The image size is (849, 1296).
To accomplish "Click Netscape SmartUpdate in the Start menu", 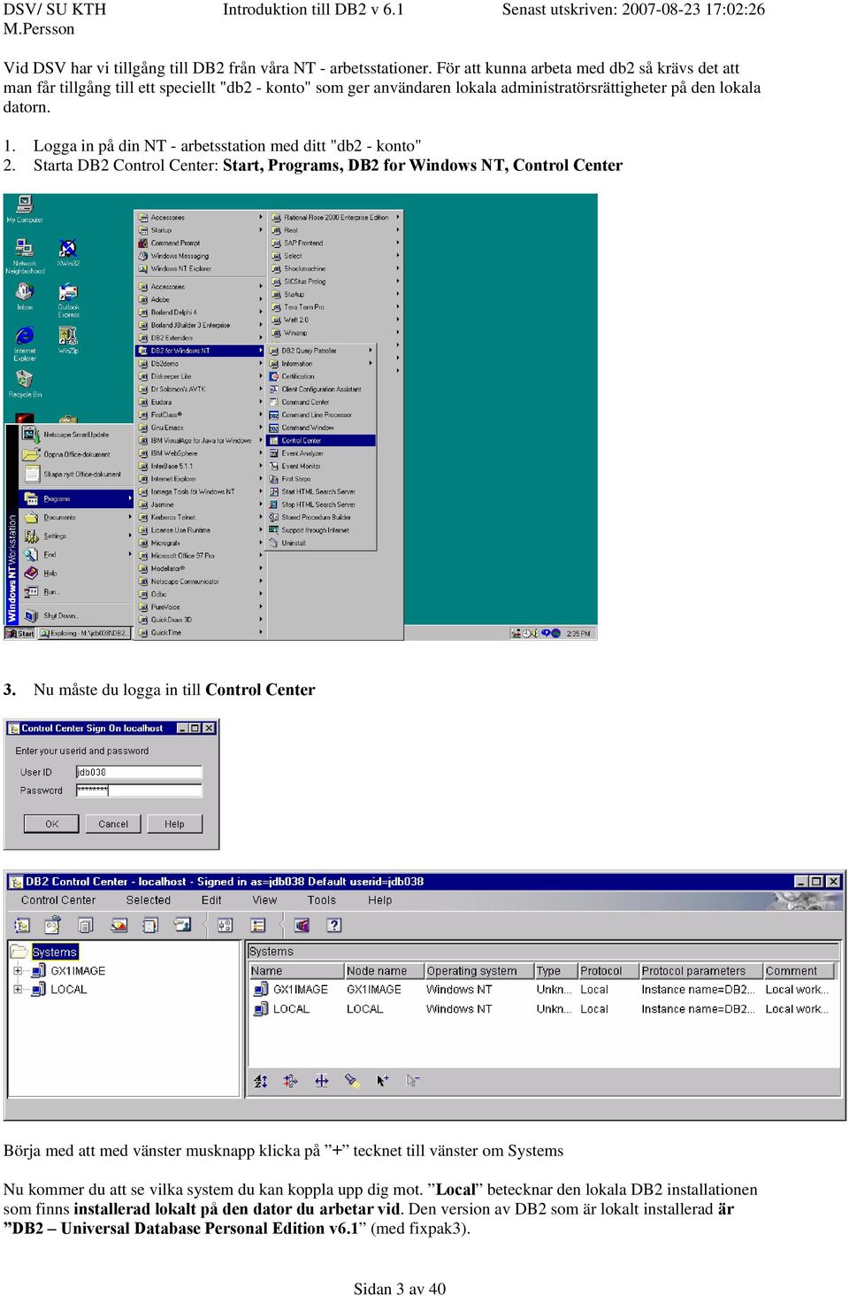I will pos(76,435).
